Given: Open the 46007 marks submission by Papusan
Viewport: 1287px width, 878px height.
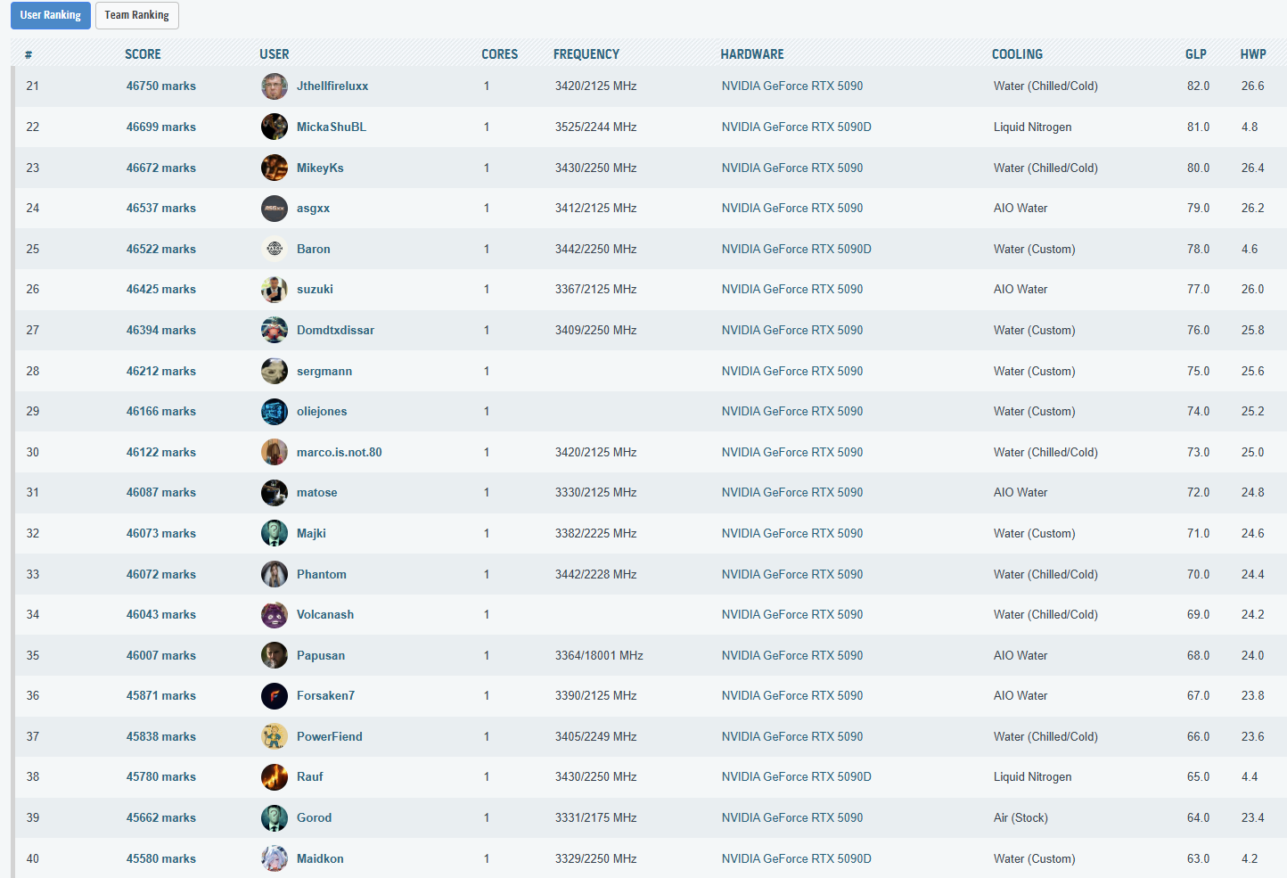Looking at the screenshot, I should click(160, 656).
